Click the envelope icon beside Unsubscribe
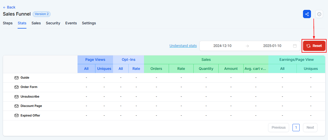 (16, 97)
